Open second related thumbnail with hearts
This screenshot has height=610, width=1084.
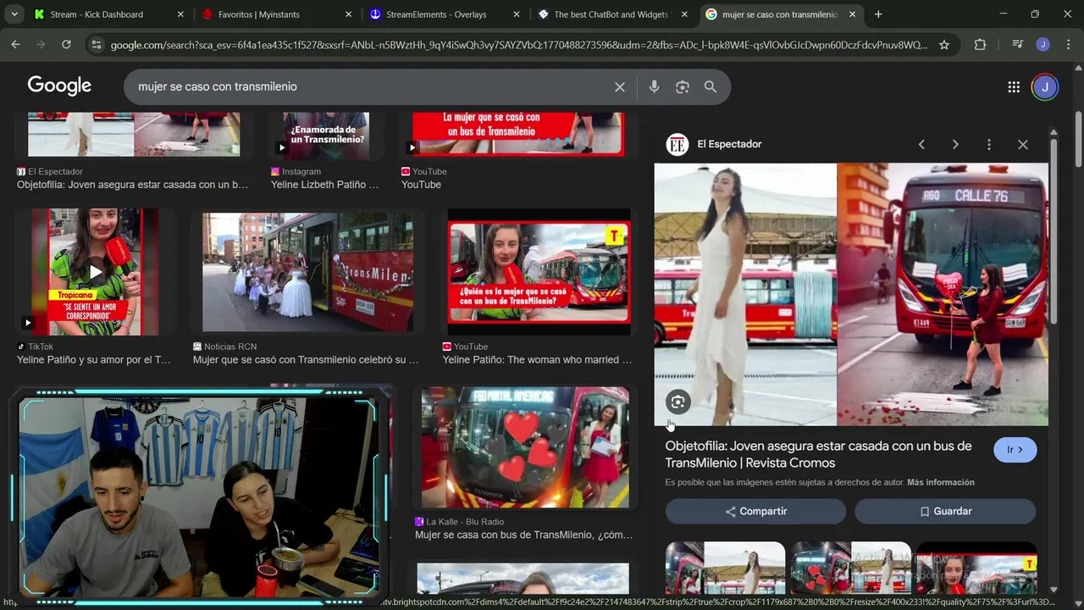click(851, 568)
